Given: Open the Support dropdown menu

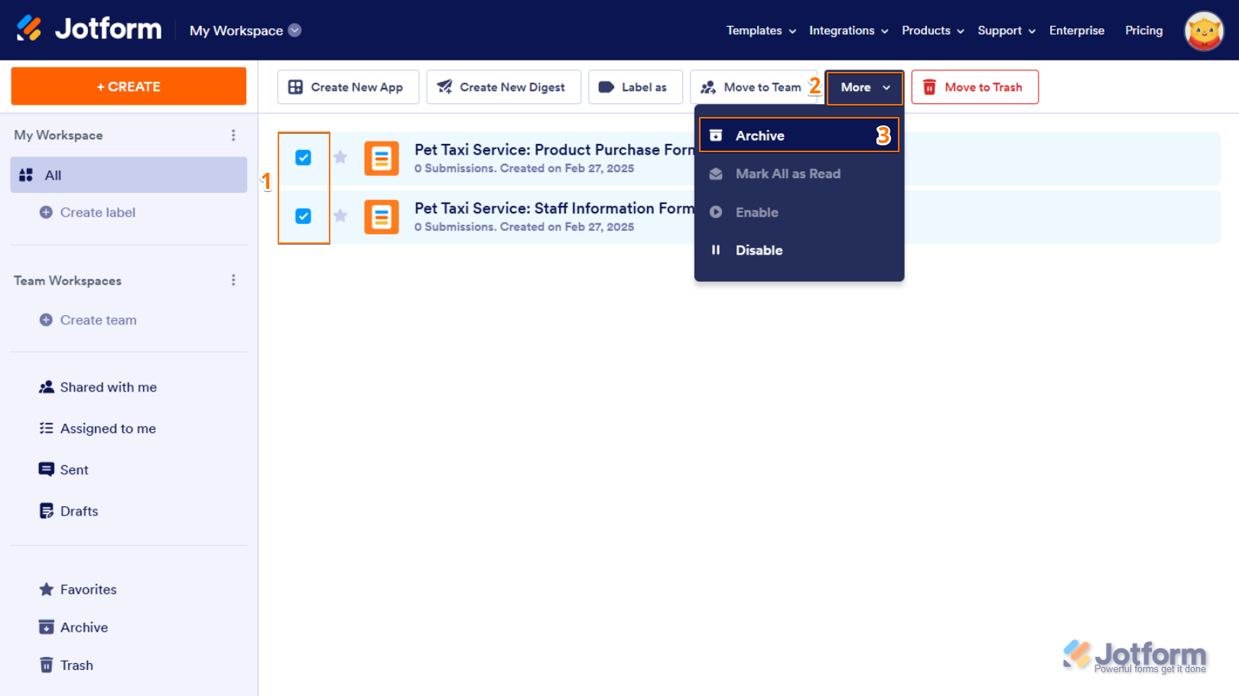Looking at the screenshot, I should tap(1006, 31).
